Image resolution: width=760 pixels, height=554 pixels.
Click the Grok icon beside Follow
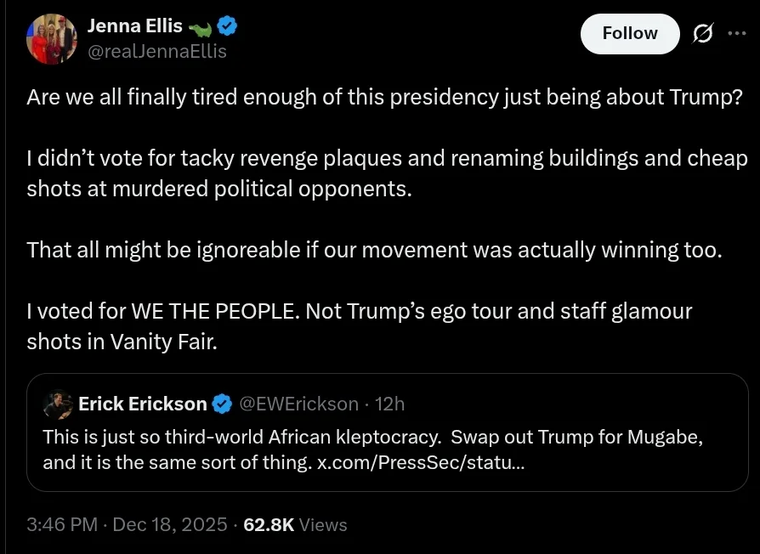coord(703,34)
